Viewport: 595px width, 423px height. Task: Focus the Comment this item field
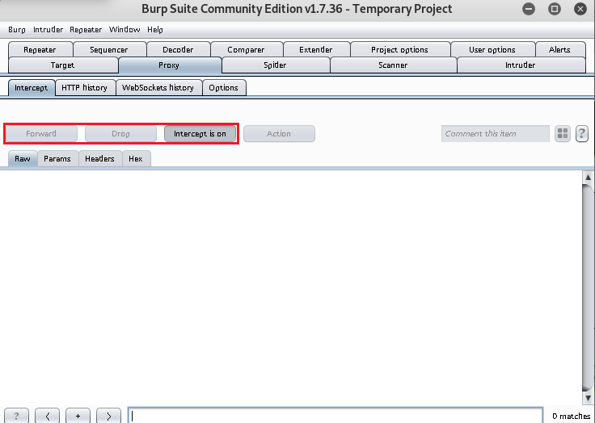tap(496, 134)
